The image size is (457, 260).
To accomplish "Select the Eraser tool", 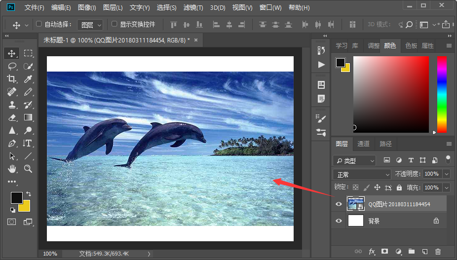I will [x=12, y=117].
